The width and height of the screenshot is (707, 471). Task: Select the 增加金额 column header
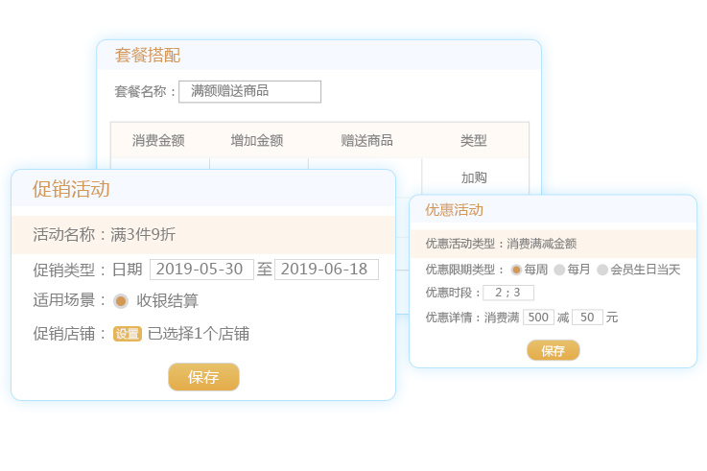coord(257,140)
